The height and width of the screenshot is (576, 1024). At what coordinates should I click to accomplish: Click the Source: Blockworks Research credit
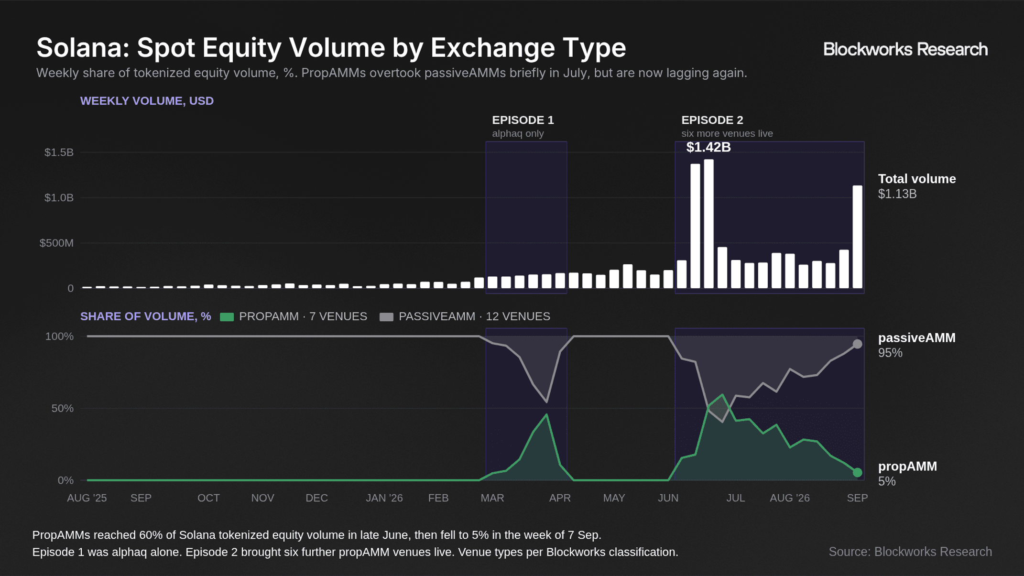pos(910,552)
